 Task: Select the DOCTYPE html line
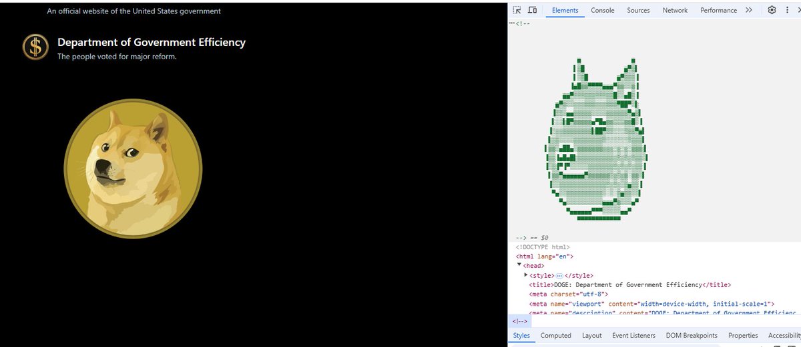pos(543,247)
